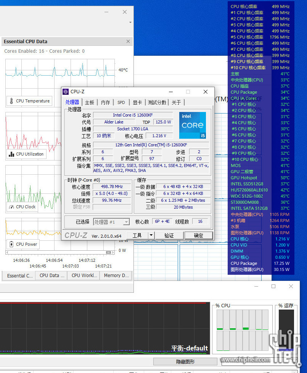Viewport: 307px width, 373px height.
Task: Open the 显卡 tab in CPU-Z
Action: (137, 102)
